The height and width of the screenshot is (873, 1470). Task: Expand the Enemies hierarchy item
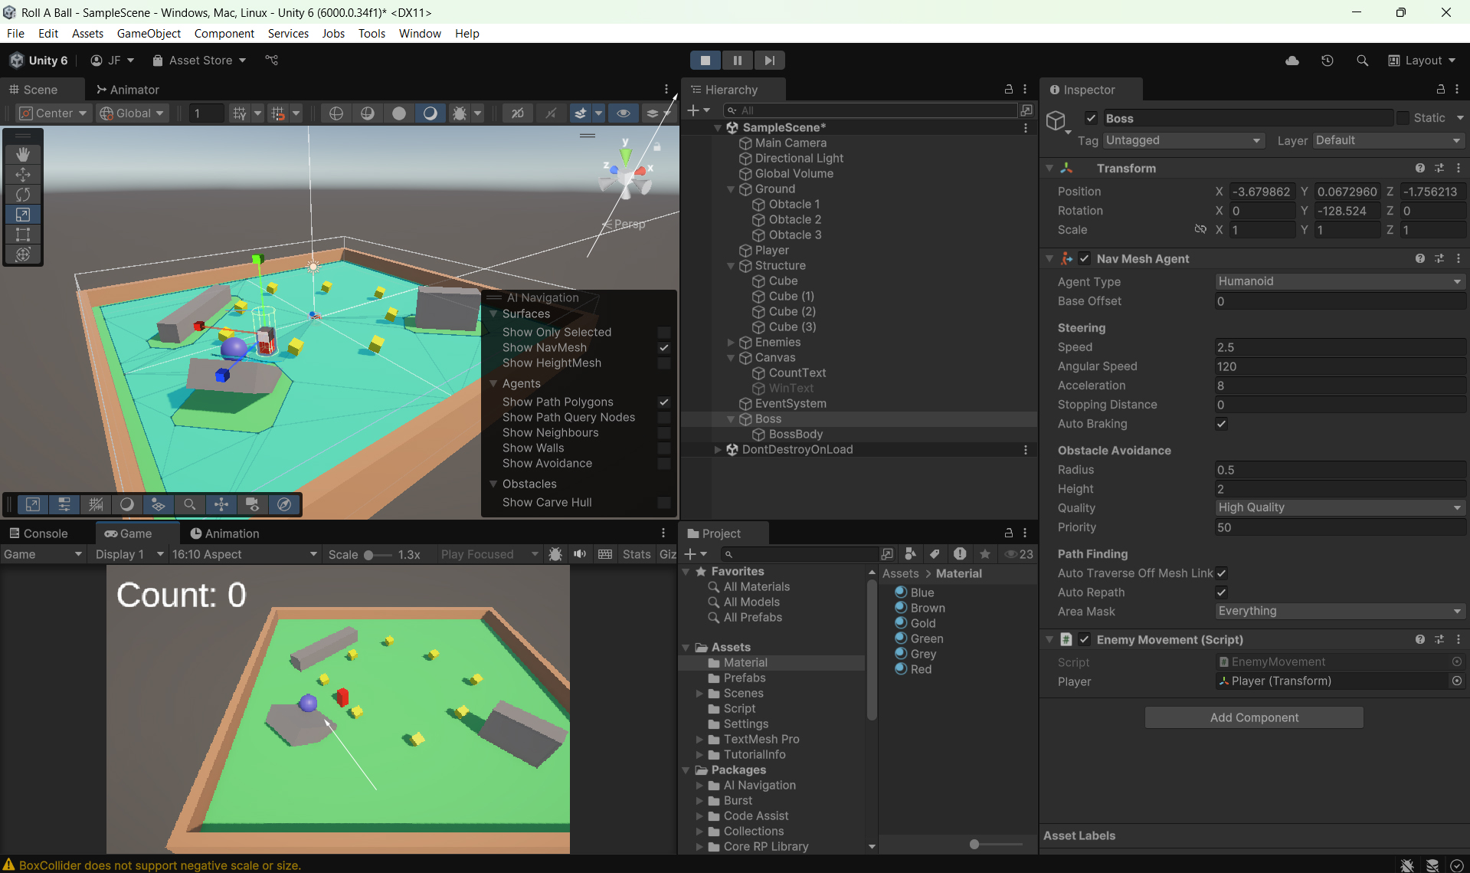pyautogui.click(x=731, y=343)
